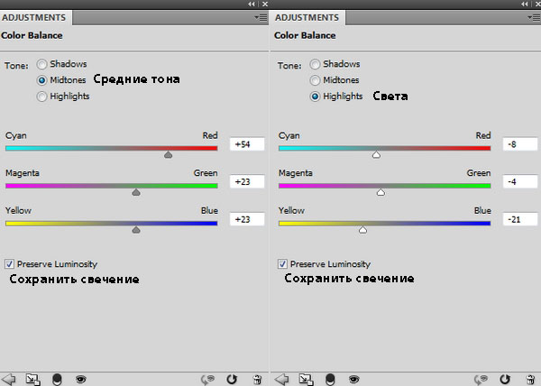Select Midtones tone in right panel
The height and width of the screenshot is (386, 541).
click(x=315, y=80)
